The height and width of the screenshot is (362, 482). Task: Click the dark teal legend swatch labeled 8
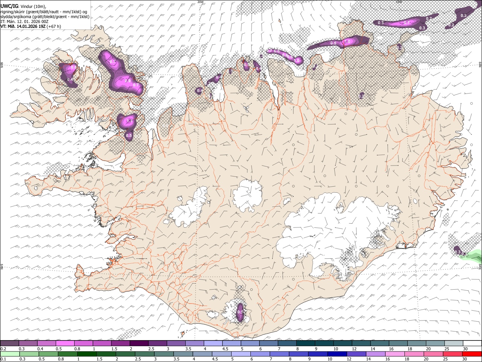[305, 343]
